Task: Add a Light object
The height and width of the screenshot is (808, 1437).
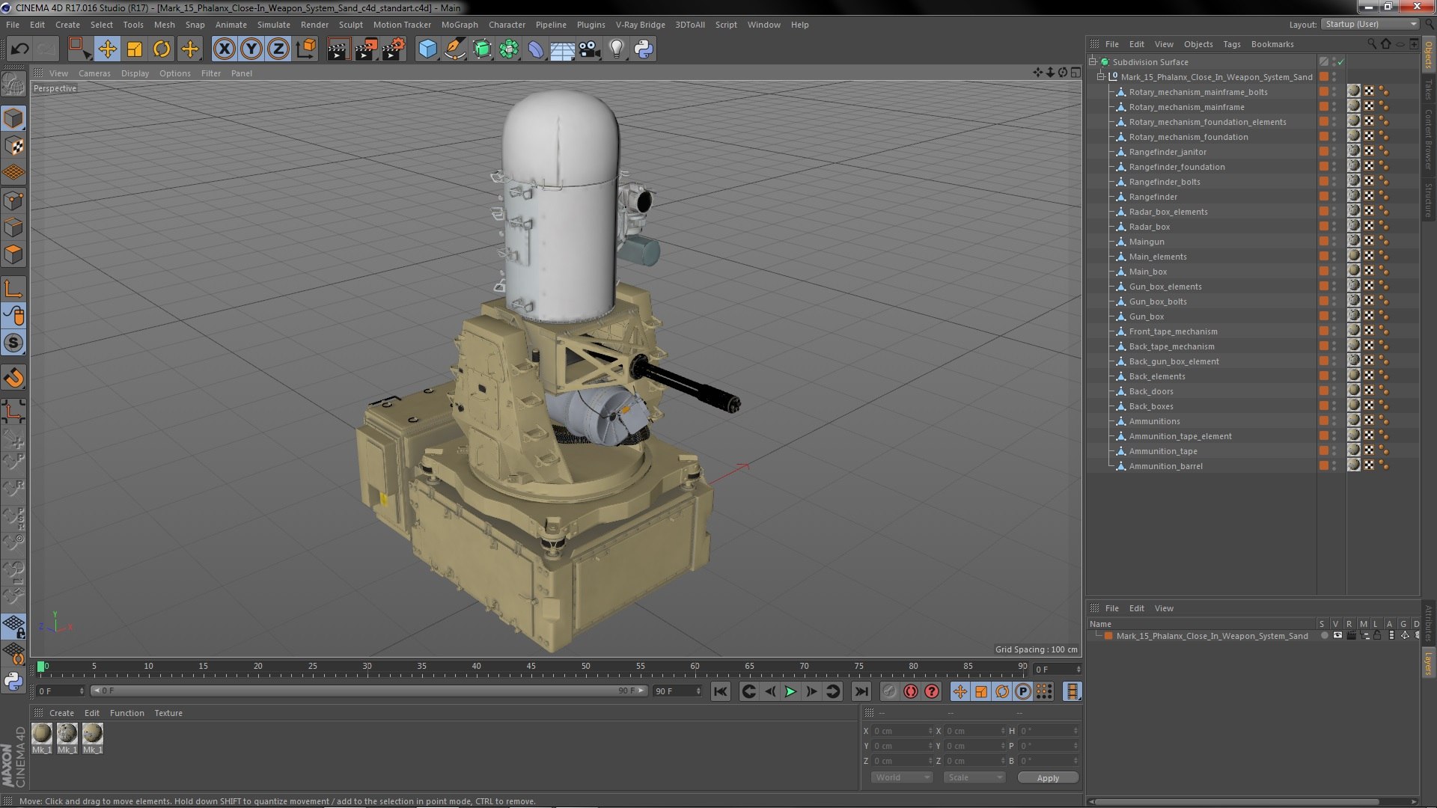Action: [616, 49]
